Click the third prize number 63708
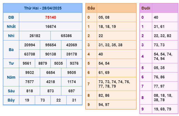 [30, 54]
